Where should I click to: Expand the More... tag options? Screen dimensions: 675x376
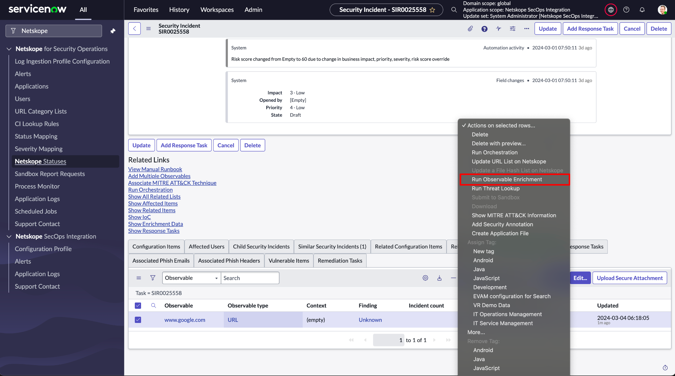[x=476, y=332]
